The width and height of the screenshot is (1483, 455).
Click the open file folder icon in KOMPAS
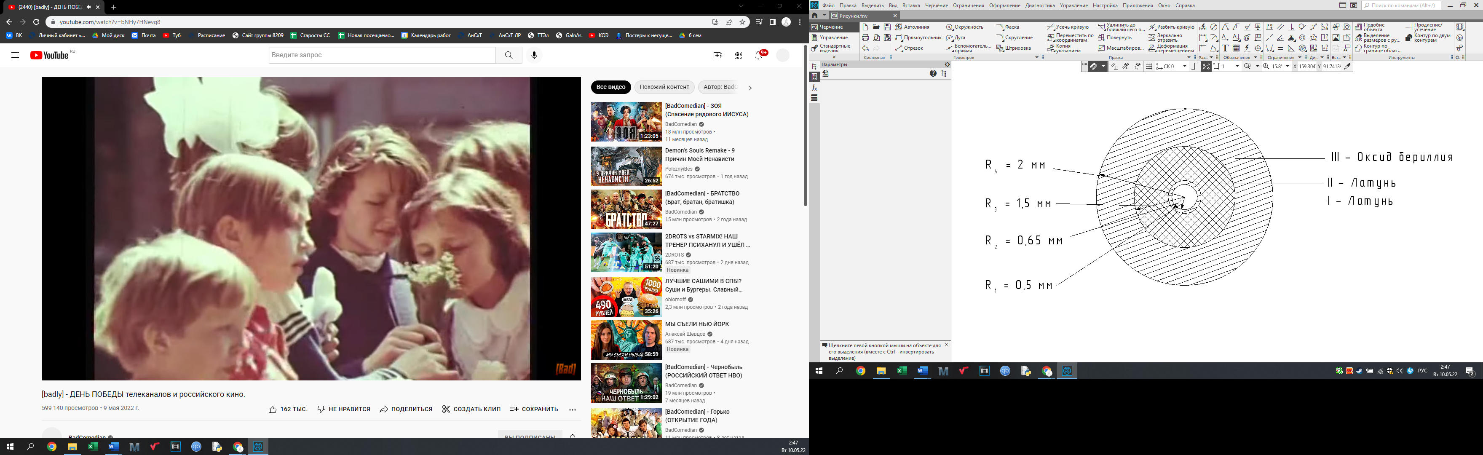coord(877,28)
